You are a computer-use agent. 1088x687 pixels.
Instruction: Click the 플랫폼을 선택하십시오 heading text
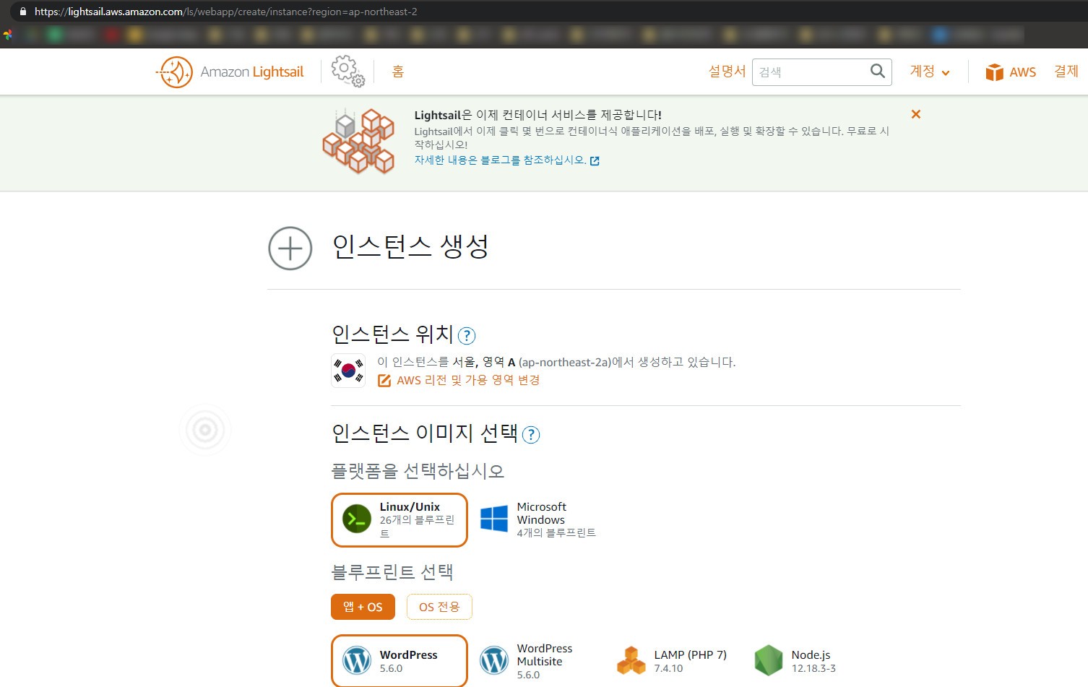(x=418, y=471)
